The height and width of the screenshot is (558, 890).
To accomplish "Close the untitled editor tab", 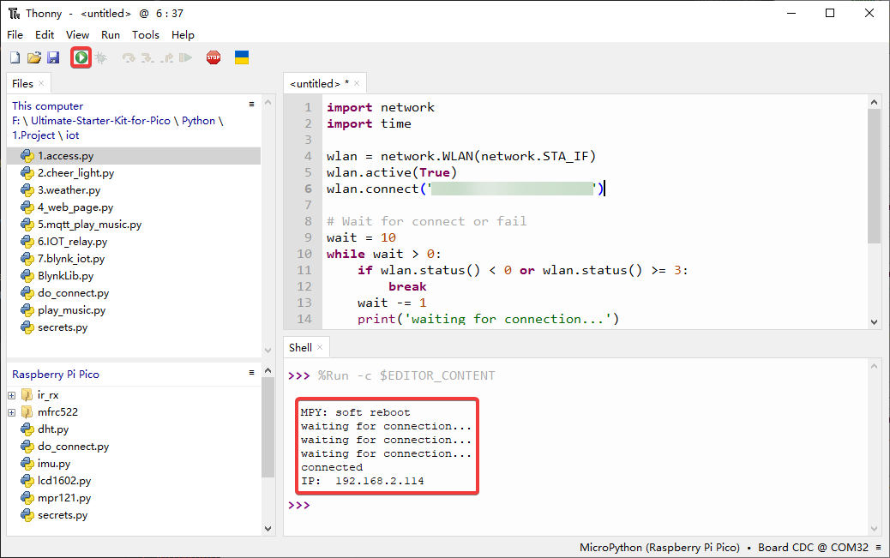I will point(357,83).
